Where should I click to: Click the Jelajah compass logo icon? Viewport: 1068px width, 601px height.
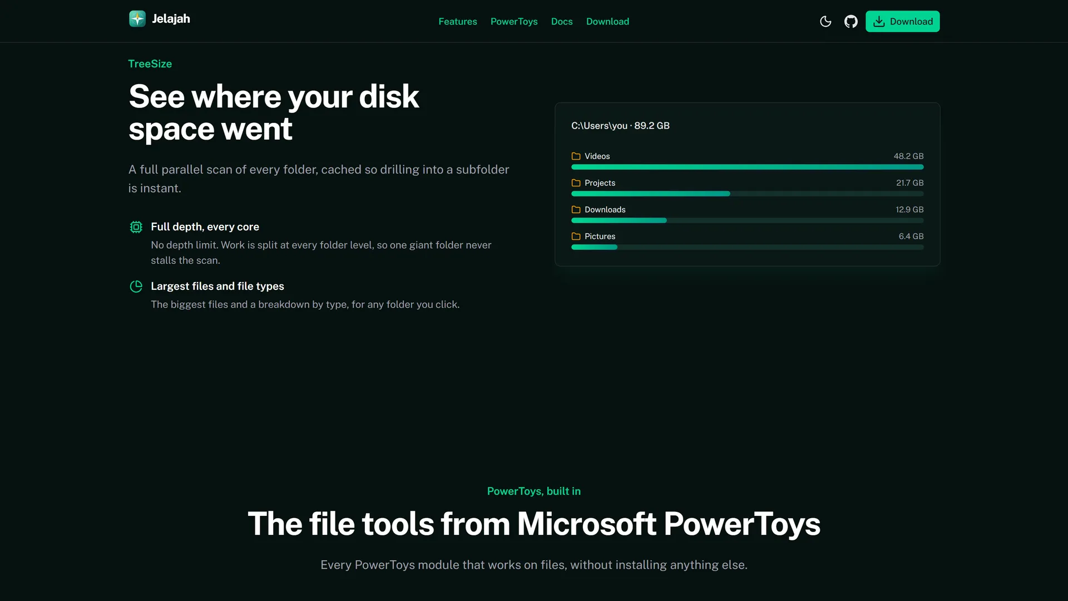(x=137, y=19)
